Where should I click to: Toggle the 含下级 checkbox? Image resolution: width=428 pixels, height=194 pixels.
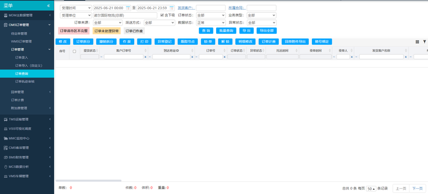click(x=162, y=15)
